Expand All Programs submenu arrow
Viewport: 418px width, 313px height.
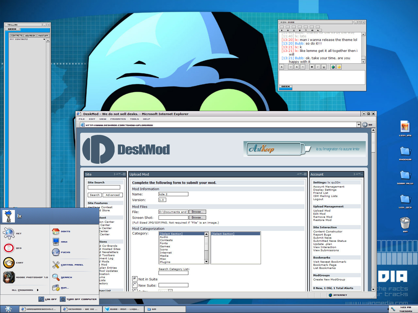[x=38, y=290]
